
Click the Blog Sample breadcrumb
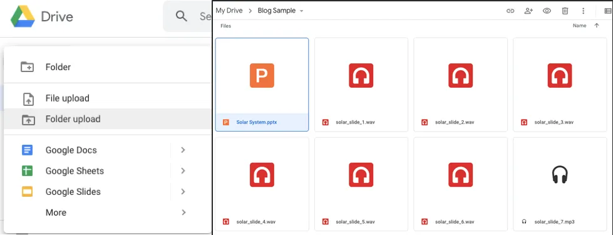coord(276,11)
